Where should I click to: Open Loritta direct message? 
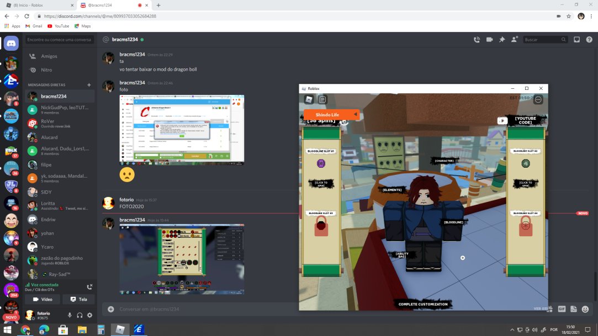point(60,206)
